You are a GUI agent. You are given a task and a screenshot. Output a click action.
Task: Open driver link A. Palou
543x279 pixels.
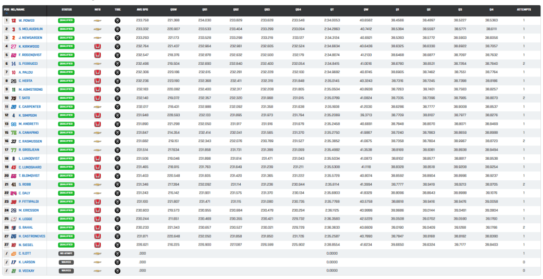pos(27,73)
